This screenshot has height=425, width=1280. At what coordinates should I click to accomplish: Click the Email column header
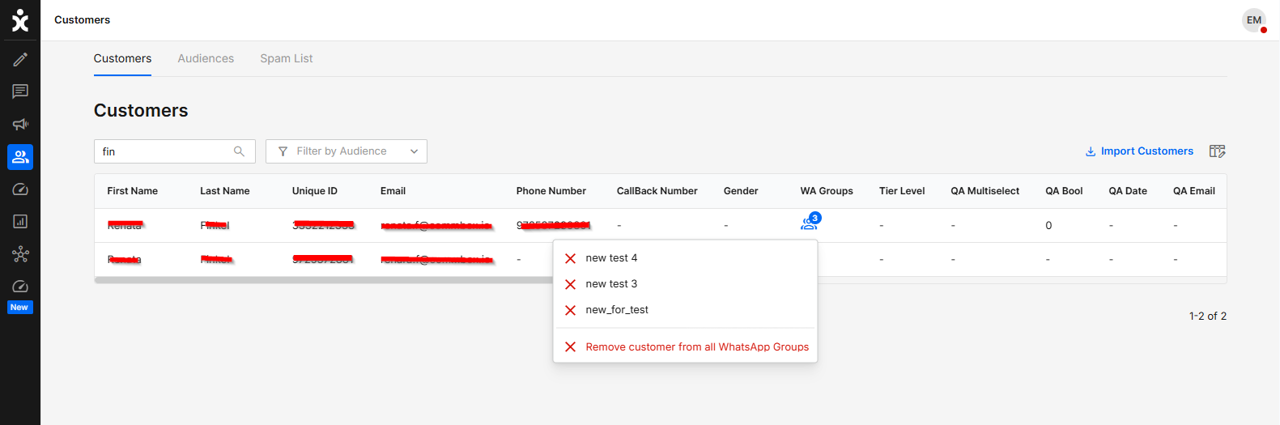coord(393,191)
